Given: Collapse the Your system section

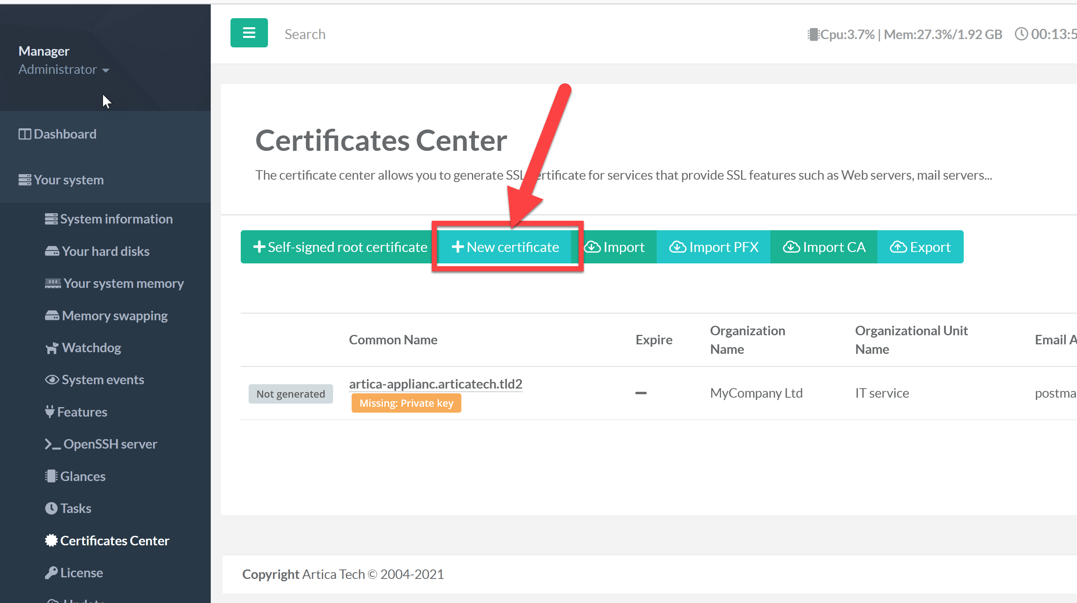Looking at the screenshot, I should pos(69,180).
